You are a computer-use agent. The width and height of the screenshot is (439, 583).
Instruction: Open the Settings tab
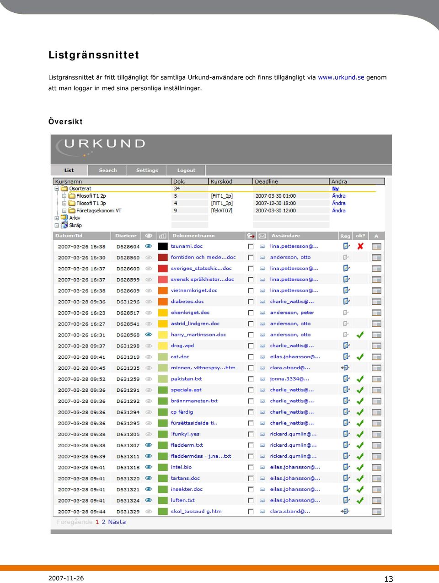147,170
